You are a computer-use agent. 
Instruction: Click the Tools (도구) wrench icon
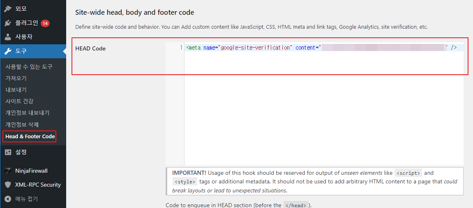tap(8, 51)
